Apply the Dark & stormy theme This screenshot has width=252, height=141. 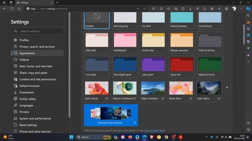(210, 42)
